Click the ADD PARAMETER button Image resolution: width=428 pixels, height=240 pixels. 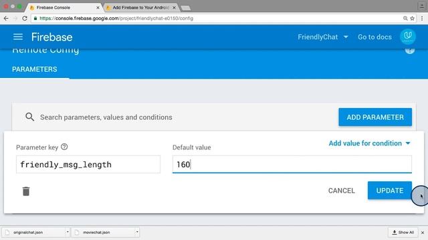[x=375, y=117]
